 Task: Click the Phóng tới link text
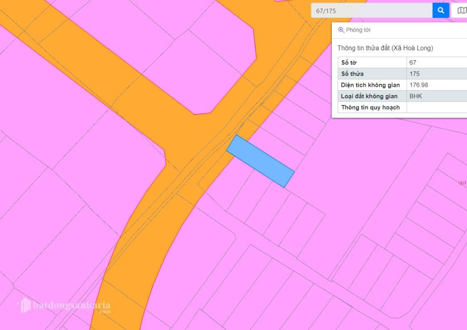pos(358,30)
